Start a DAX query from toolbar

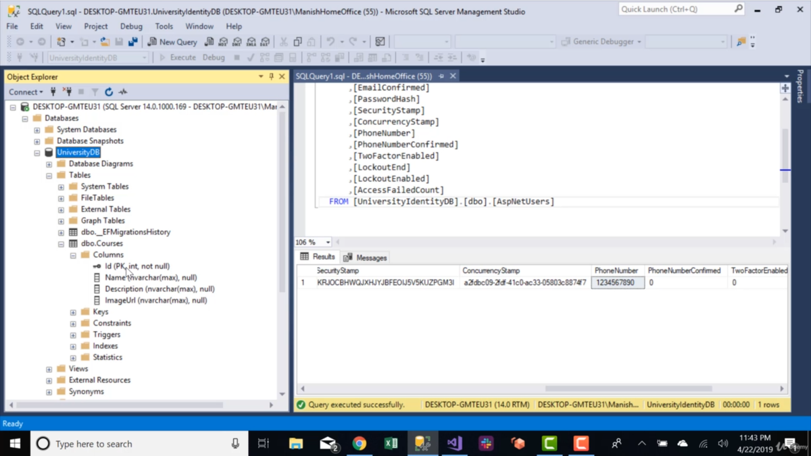click(x=266, y=42)
